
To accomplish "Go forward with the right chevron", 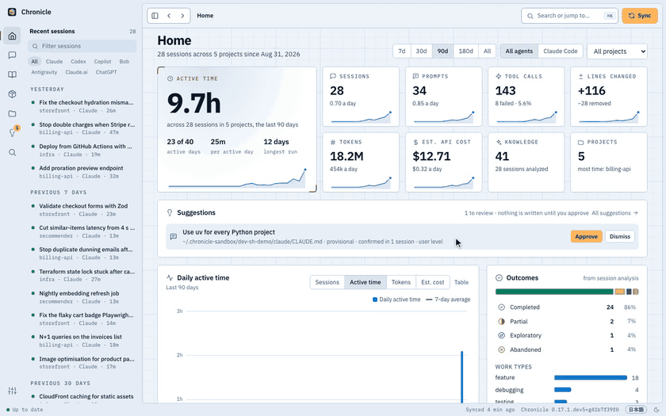I will pos(182,16).
